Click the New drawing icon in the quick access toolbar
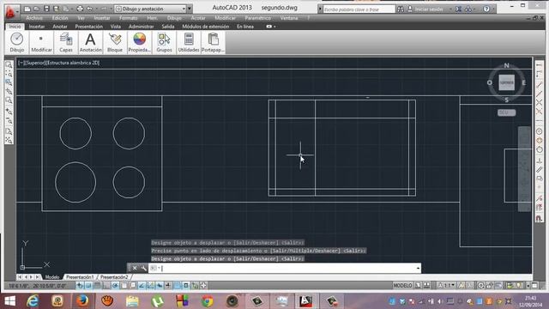The image size is (549, 309). (x=27, y=9)
